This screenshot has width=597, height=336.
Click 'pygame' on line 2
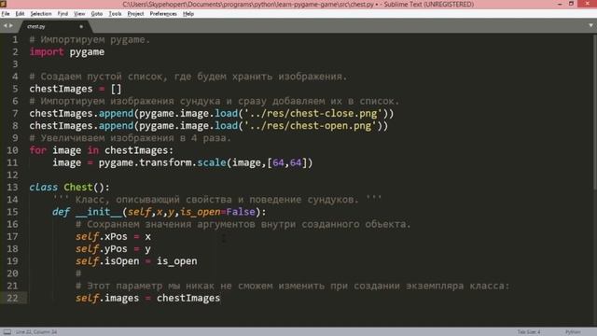pyautogui.click(x=87, y=52)
